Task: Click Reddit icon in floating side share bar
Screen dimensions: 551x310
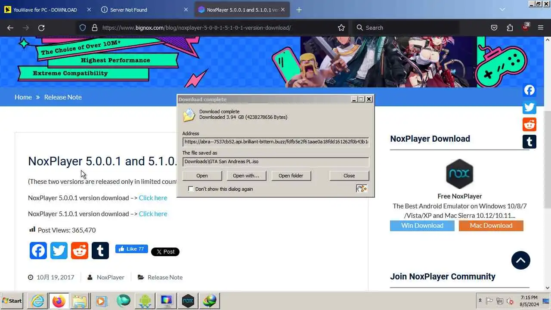Action: click(x=529, y=124)
